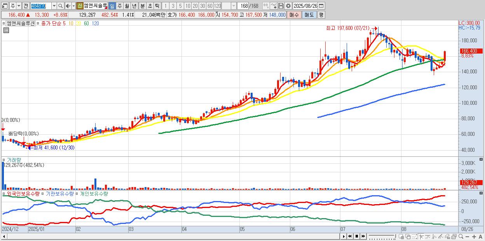Image resolution: width=485 pixels, height=241 pixels.
Task: Toggle the left side panel icon
Action: click(5, 6)
